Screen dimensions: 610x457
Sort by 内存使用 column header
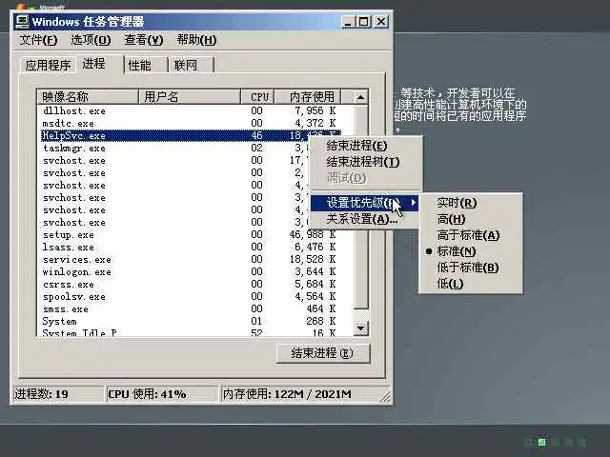[308, 96]
